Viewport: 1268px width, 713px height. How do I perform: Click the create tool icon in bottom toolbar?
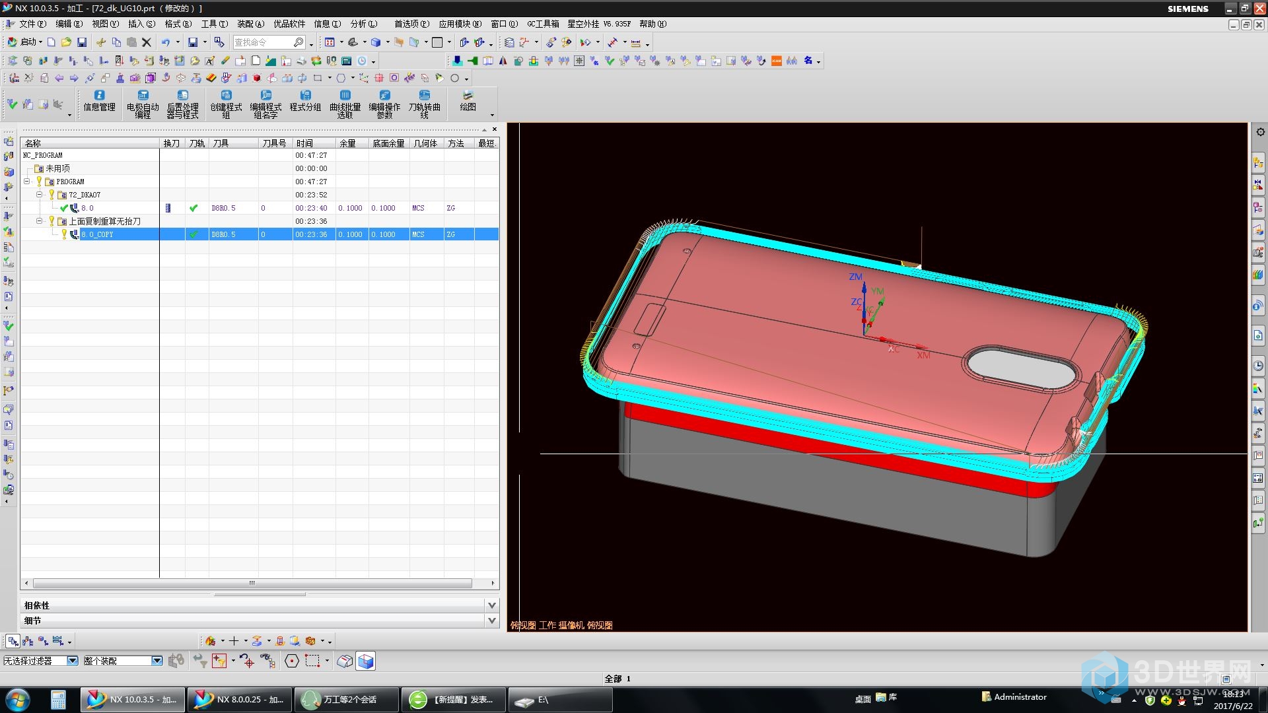click(x=211, y=641)
